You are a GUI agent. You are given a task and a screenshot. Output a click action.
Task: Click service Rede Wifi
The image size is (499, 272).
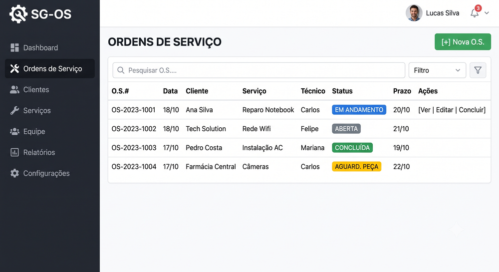[x=256, y=129]
